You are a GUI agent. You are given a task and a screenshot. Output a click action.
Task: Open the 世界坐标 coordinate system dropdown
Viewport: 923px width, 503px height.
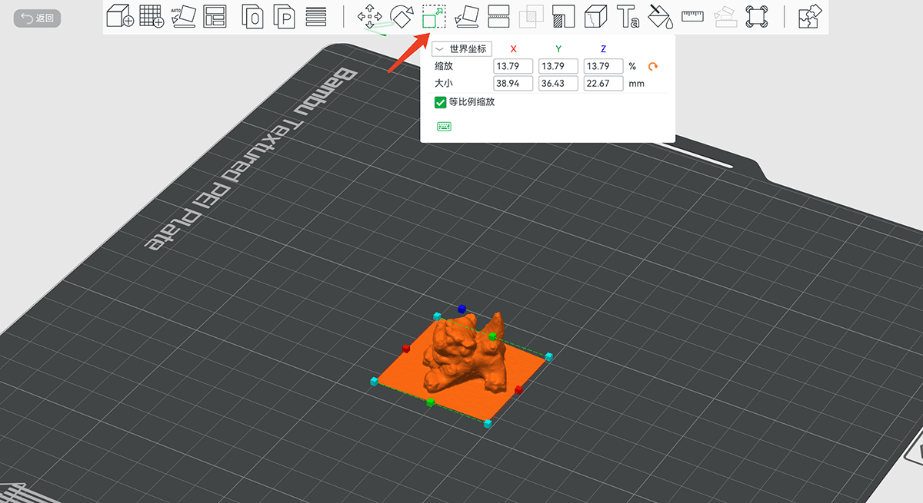pyautogui.click(x=461, y=49)
